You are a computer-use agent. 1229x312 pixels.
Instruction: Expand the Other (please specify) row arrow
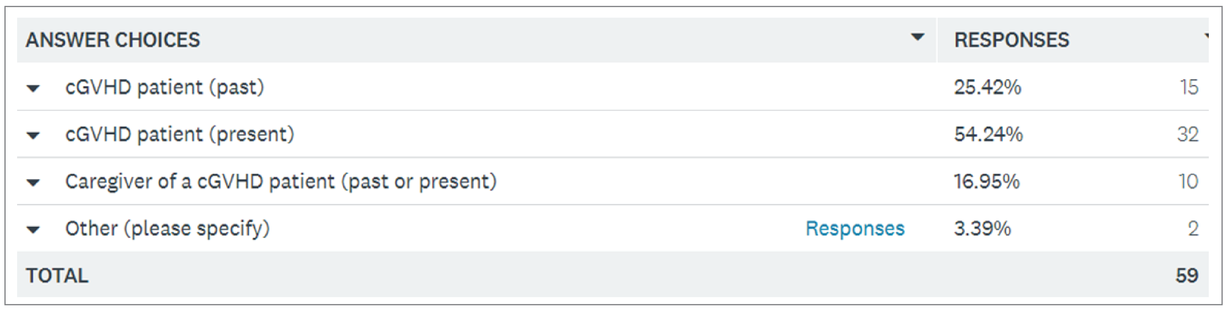[x=33, y=230]
